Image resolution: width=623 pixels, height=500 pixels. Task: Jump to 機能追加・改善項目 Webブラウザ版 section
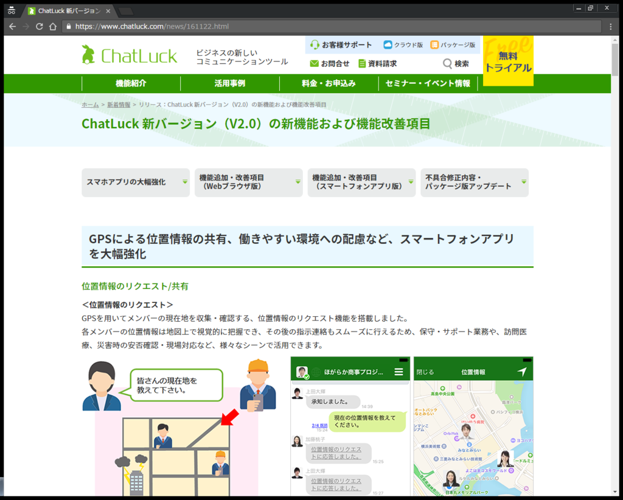tap(248, 182)
